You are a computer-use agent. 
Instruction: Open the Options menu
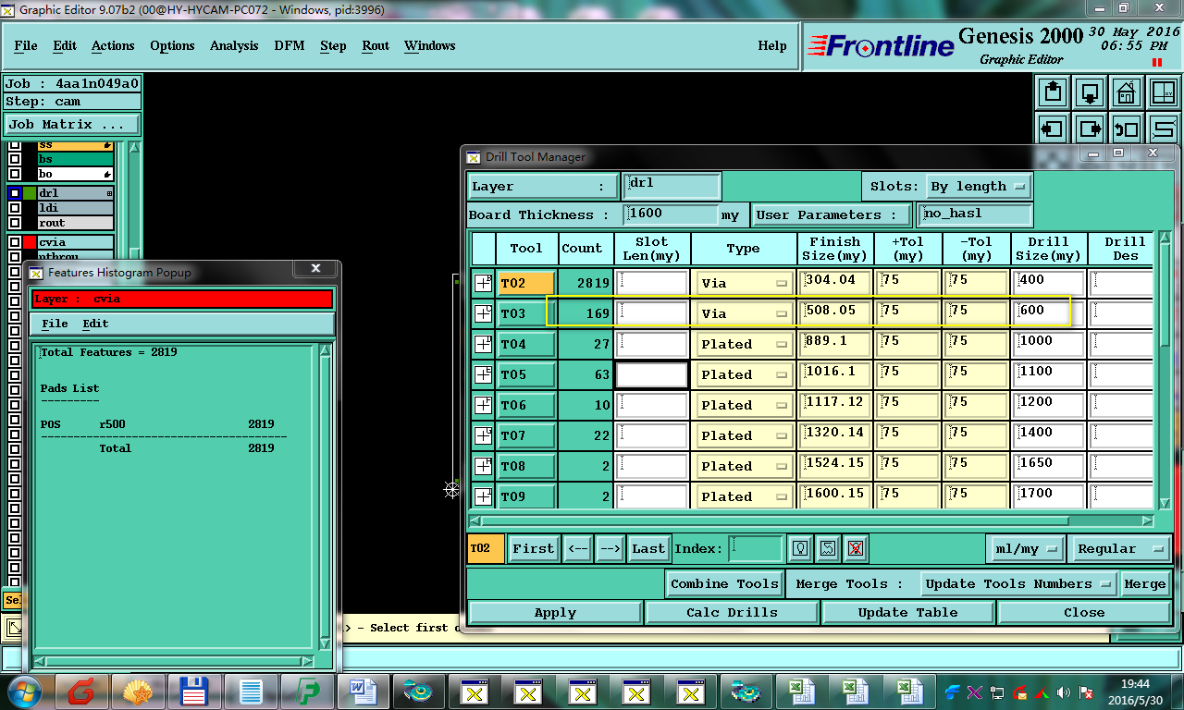[x=172, y=45]
